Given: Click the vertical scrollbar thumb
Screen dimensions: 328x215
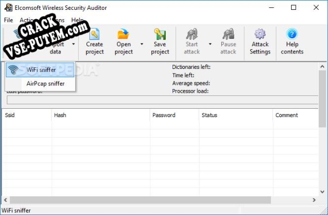Looking at the screenshot, I should tap(322, 99).
